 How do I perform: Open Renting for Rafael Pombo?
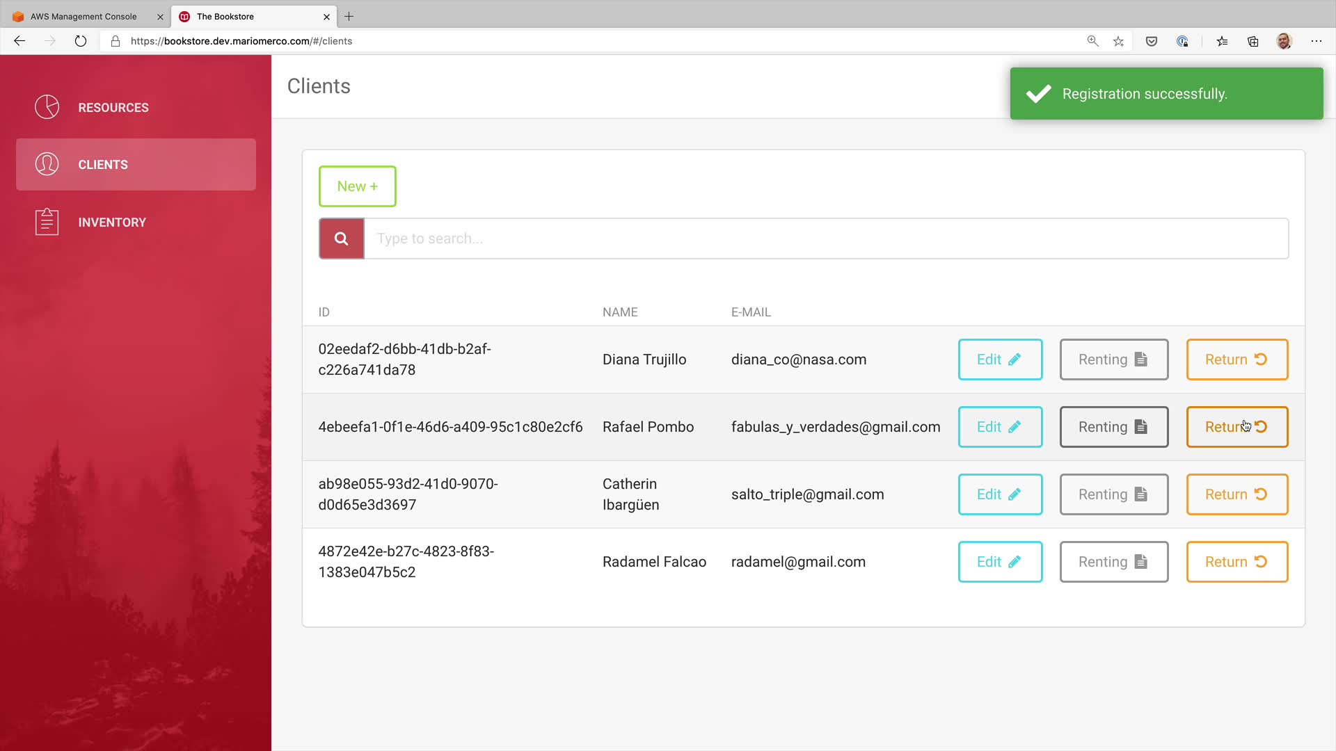pyautogui.click(x=1113, y=427)
